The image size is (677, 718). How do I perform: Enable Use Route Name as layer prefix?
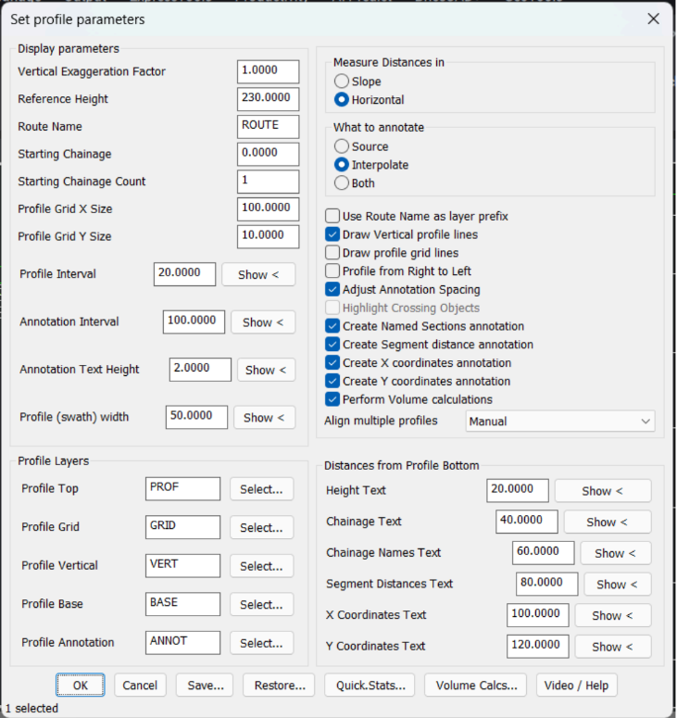point(332,216)
